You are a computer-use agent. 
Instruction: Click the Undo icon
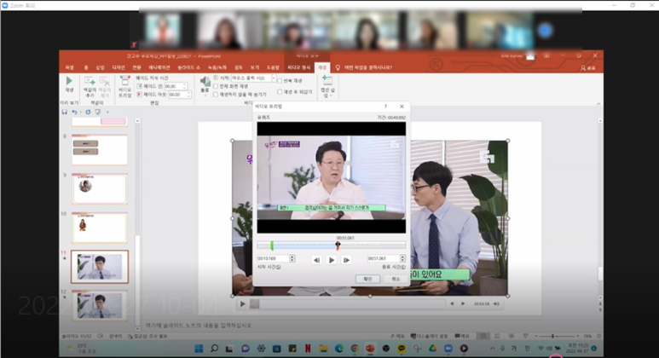click(74, 113)
